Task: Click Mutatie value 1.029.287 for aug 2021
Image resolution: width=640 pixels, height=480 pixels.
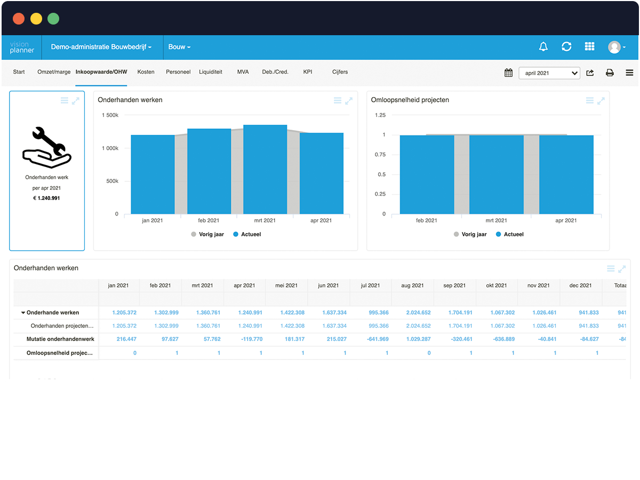Action: point(418,339)
